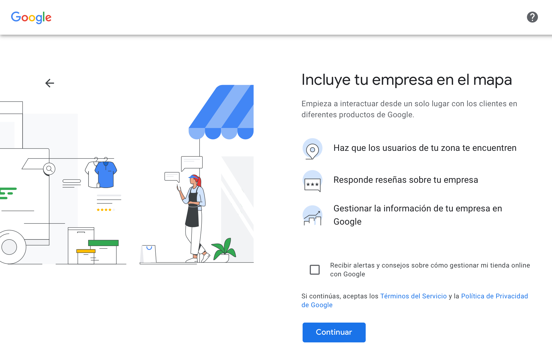Open Política de Privacidad de Google link
552x349 pixels.
[415, 301]
